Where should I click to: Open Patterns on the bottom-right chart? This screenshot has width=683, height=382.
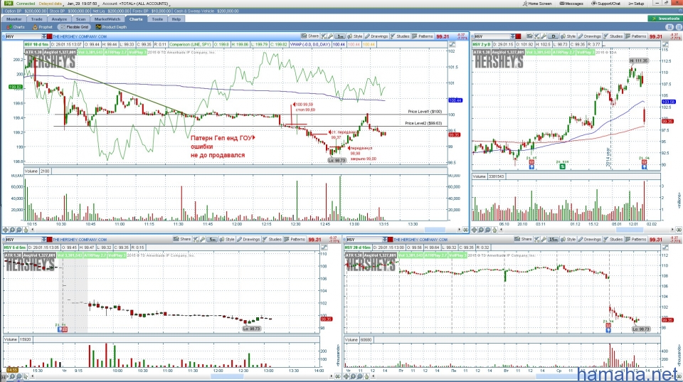(x=636, y=239)
